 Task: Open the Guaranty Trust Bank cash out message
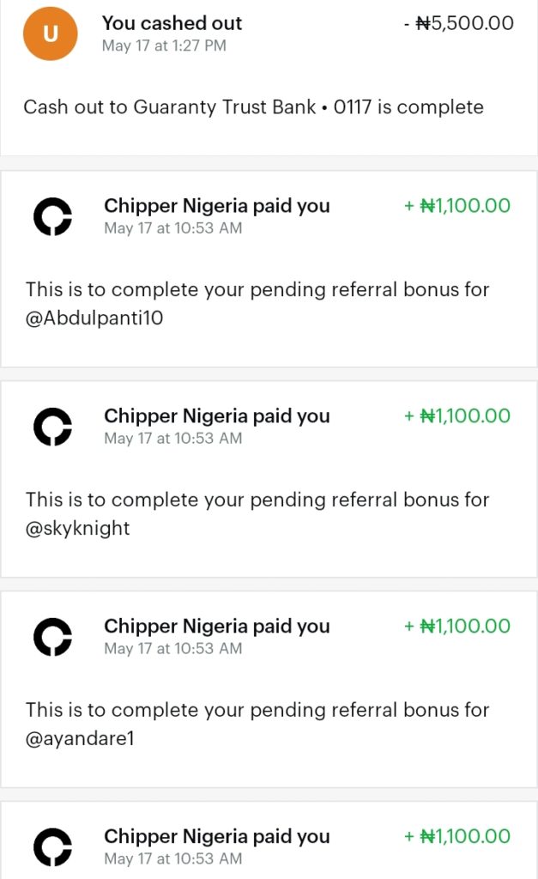[253, 106]
